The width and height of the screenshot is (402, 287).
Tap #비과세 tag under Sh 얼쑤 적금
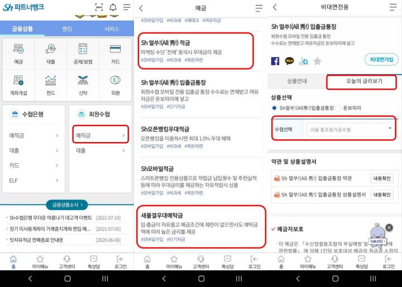174,60
